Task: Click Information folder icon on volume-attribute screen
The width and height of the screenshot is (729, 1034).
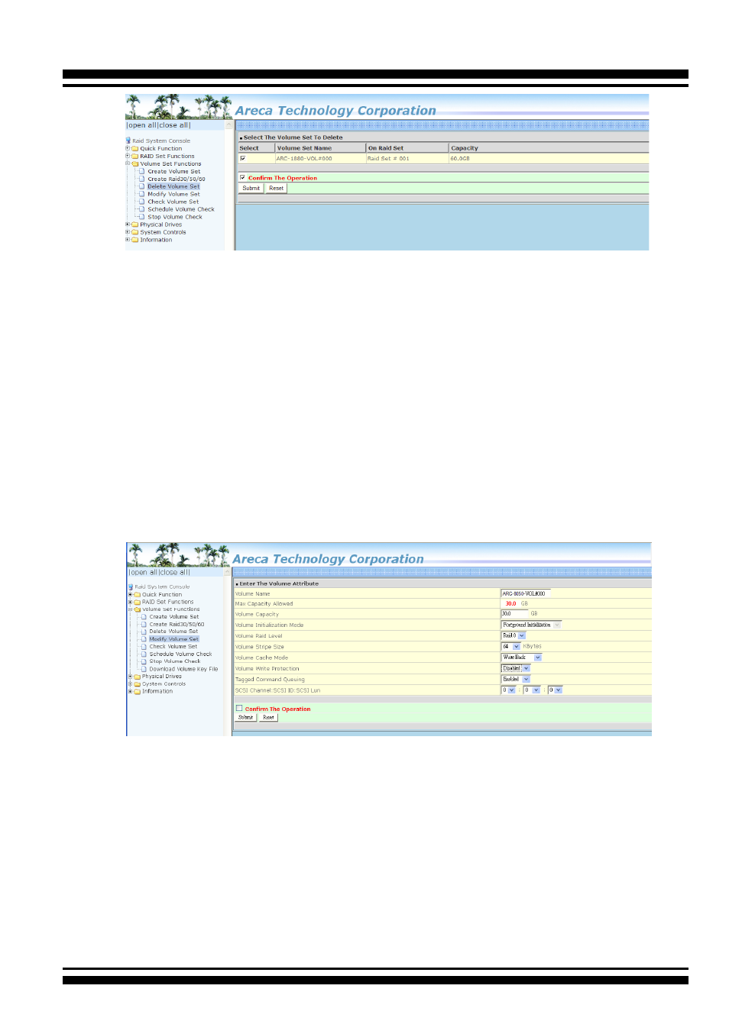Action: [138, 691]
